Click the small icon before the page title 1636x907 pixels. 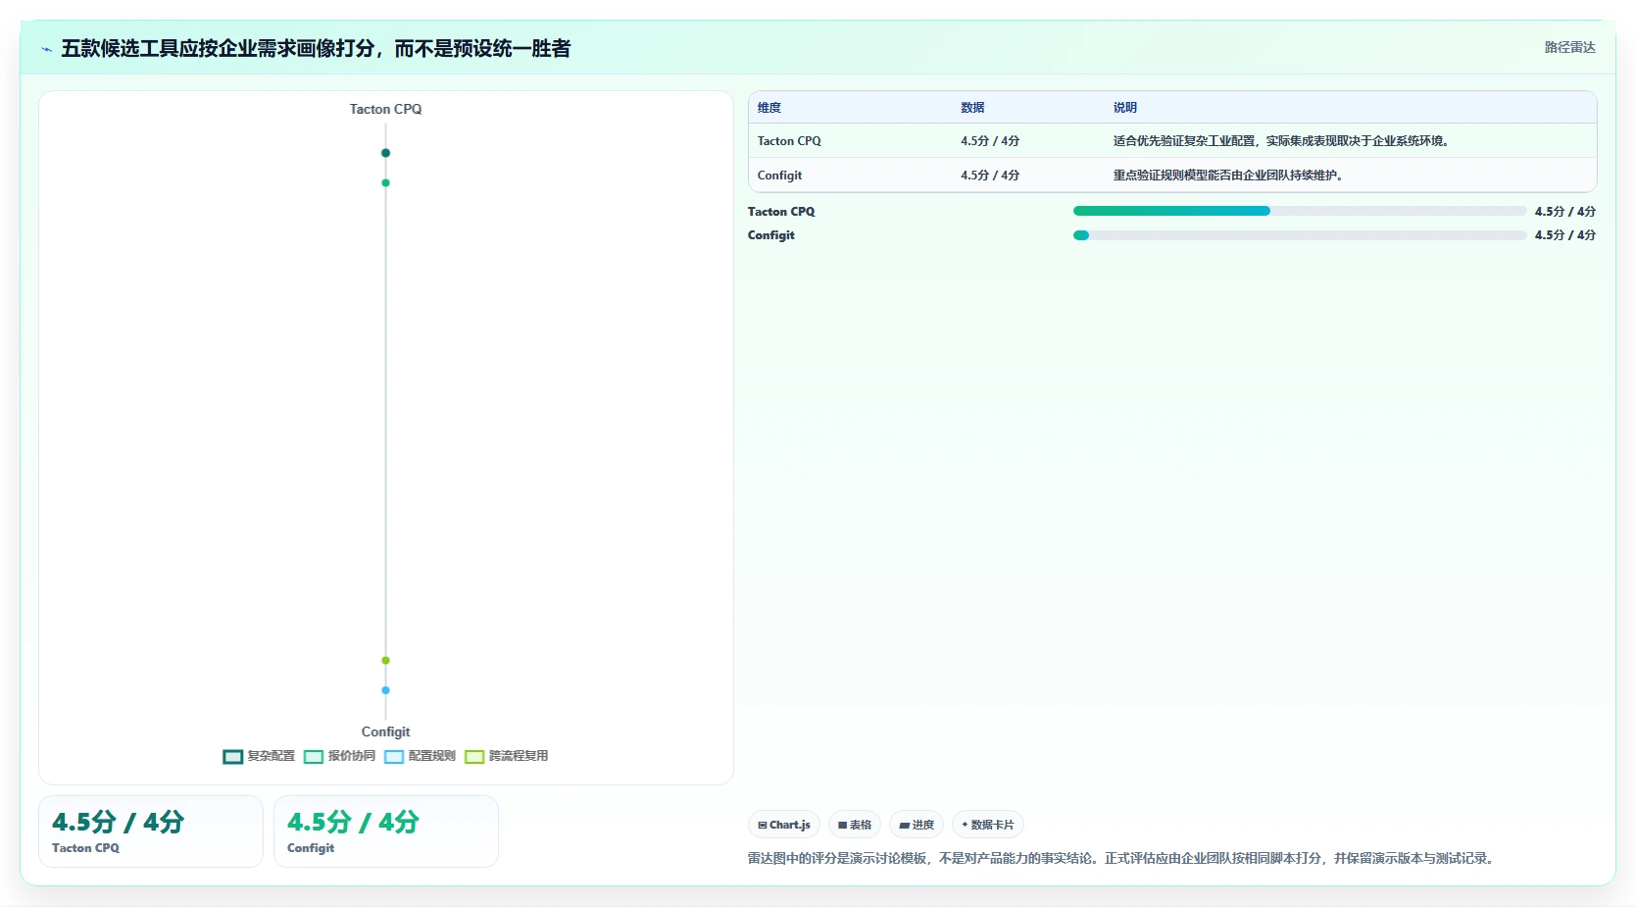point(46,49)
